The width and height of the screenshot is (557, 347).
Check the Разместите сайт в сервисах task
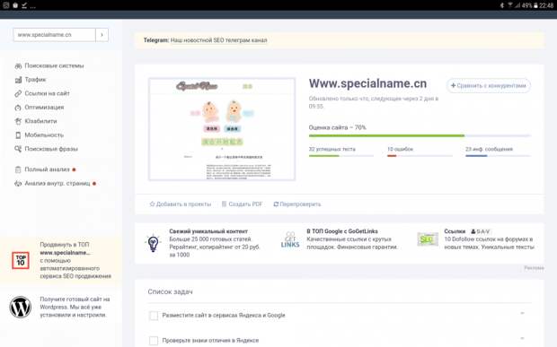[x=154, y=316]
